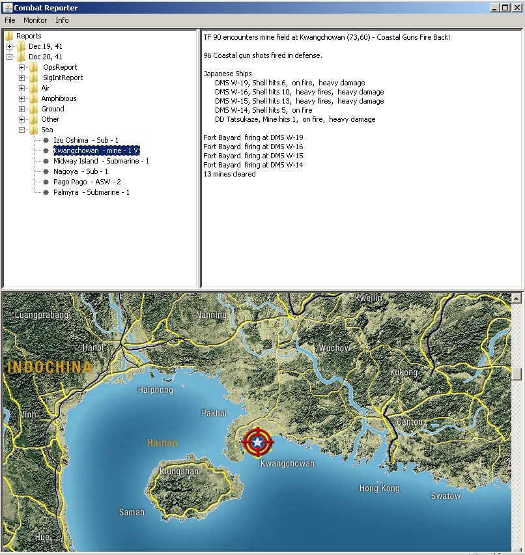Click the bullet icon beside Pago Pago
The image size is (525, 555).
point(46,182)
